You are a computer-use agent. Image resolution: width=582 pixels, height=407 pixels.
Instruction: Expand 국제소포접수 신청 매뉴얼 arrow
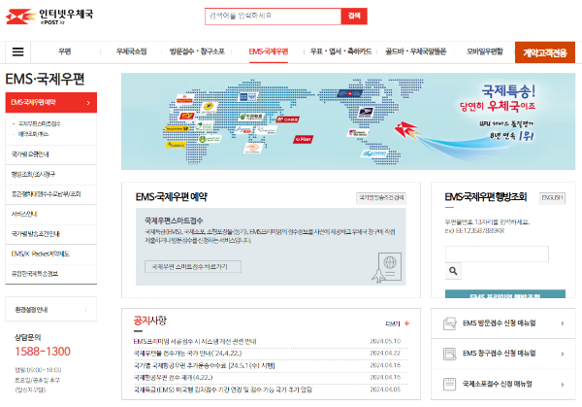click(x=563, y=385)
